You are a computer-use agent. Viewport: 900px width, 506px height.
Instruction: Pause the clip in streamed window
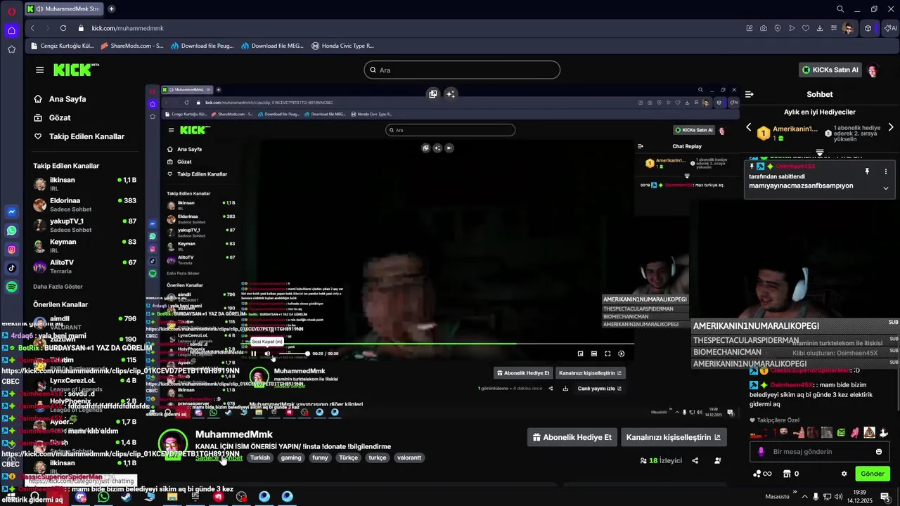tap(254, 353)
